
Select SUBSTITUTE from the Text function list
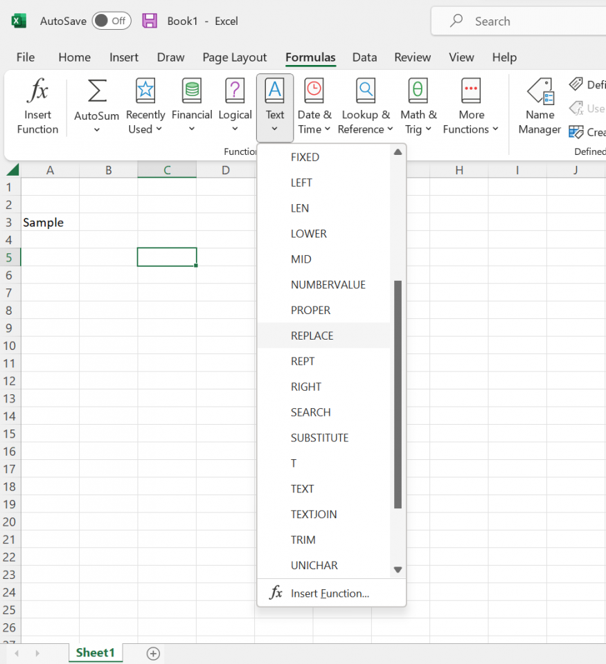(x=319, y=438)
